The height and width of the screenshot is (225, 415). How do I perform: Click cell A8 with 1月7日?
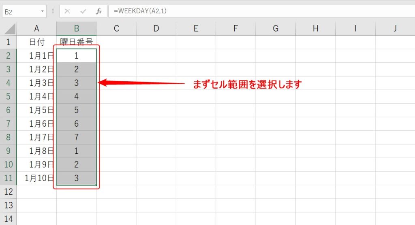point(36,137)
